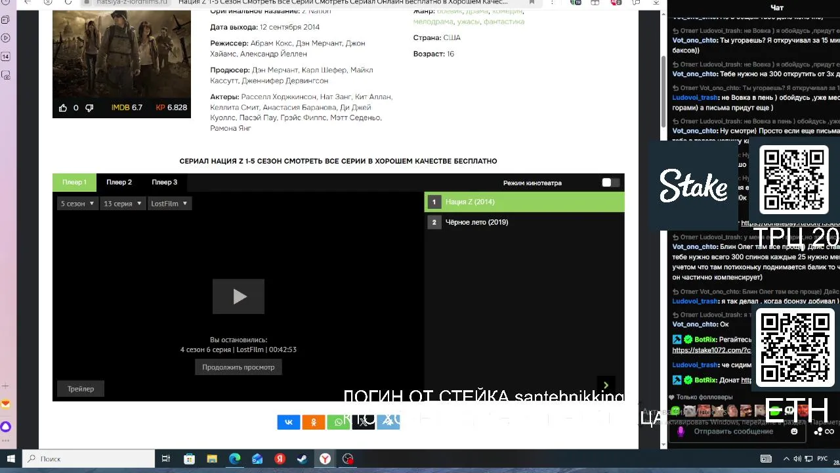Open genre link фантастика

tap(504, 22)
